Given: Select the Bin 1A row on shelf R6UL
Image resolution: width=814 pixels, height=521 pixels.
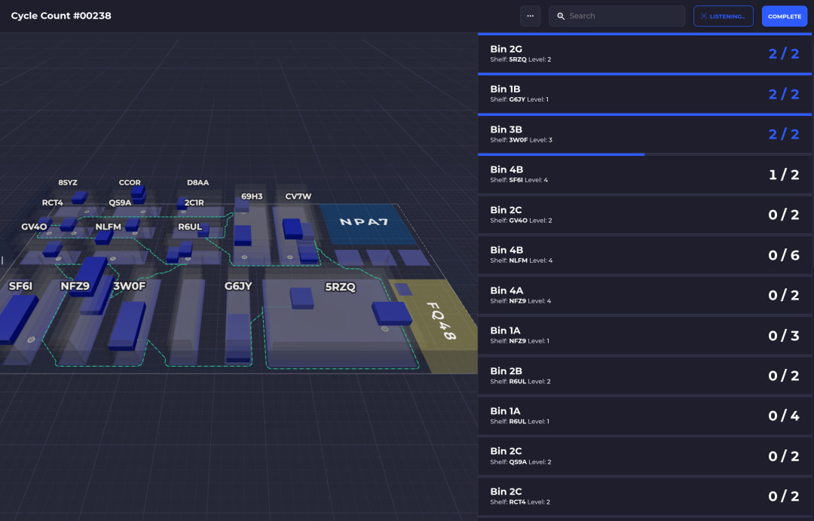Looking at the screenshot, I should pyautogui.click(x=644, y=416).
